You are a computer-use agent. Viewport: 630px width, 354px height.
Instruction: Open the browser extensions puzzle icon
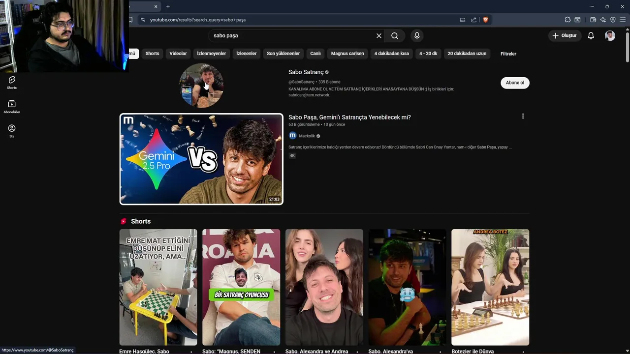[x=567, y=20]
